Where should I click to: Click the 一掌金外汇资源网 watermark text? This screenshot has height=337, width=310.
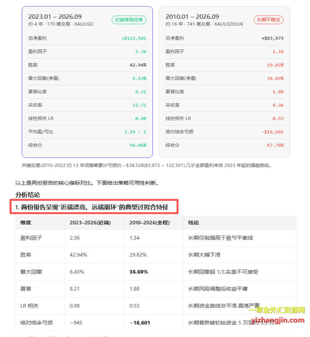(x=277, y=310)
